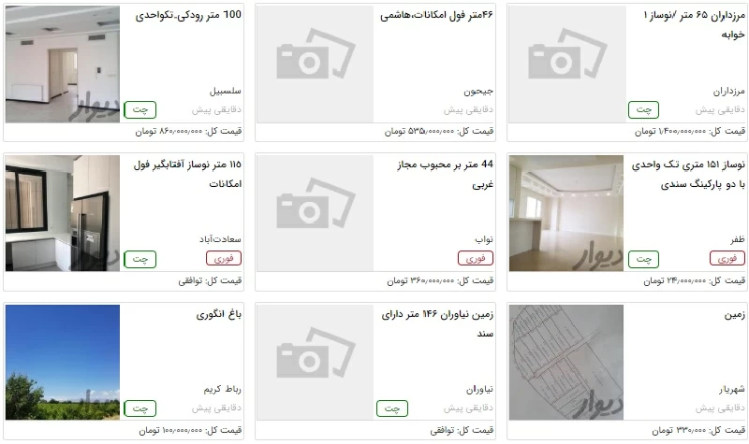The image size is (749, 444).
Task: View the شهریار land plot map thumbnail
Action: pyautogui.click(x=566, y=363)
